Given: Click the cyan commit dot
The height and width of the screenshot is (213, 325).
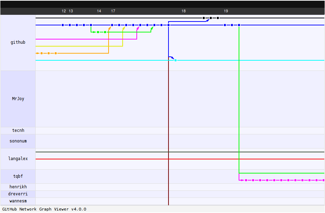Looking at the screenshot, I should coord(176,60).
